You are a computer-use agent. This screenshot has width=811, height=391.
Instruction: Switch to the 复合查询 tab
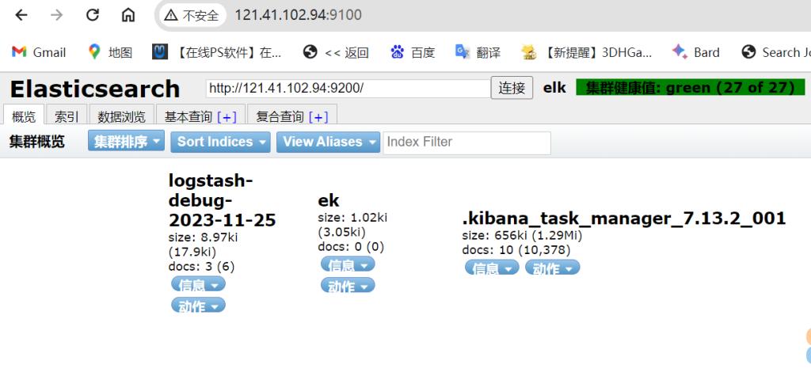click(x=280, y=117)
